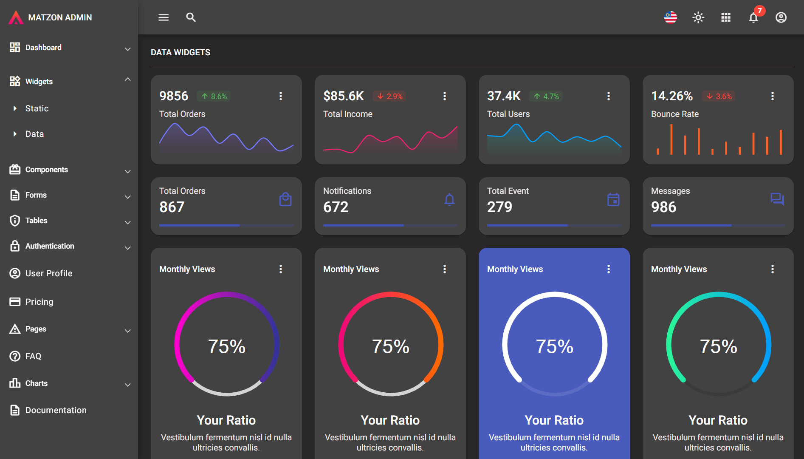Click the Total Income line chart
This screenshot has width=804, height=459.
point(390,139)
